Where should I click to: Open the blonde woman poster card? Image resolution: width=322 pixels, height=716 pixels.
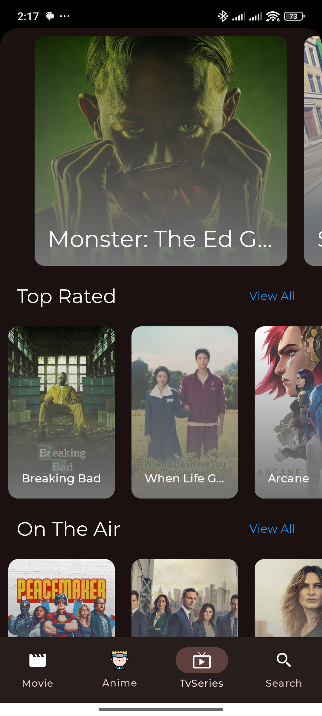click(288, 598)
